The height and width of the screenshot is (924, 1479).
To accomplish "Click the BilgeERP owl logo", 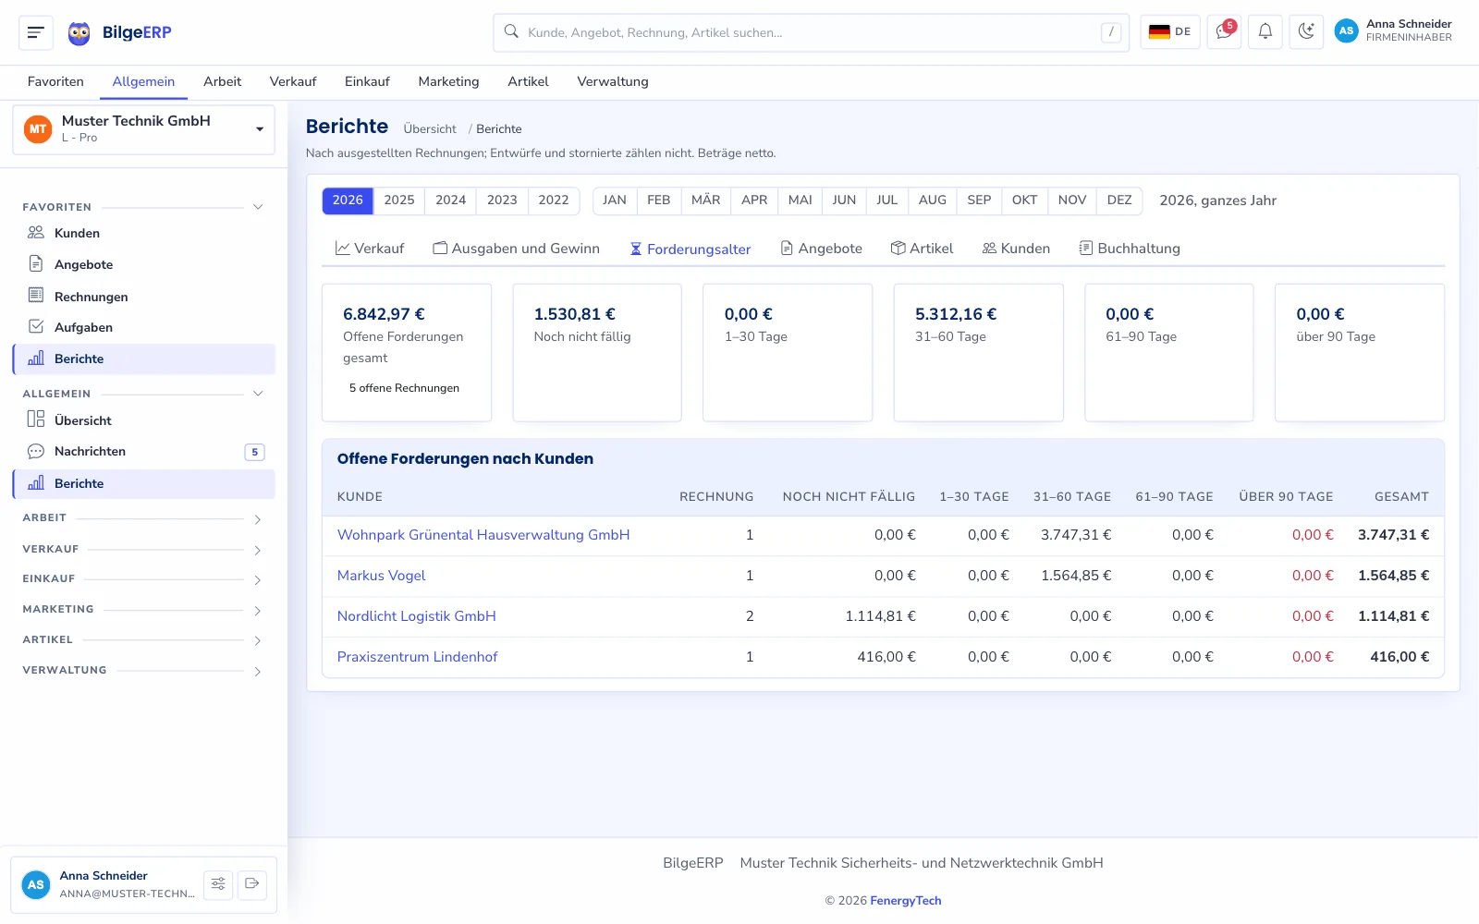I will 79,33.
